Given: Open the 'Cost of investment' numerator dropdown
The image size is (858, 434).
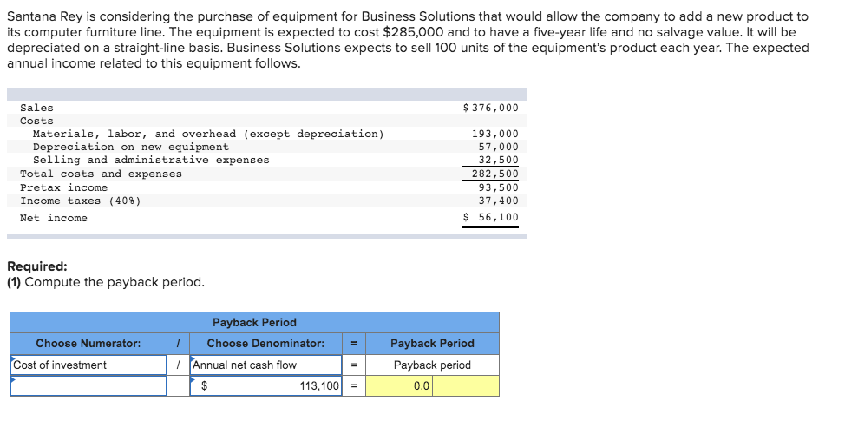Looking at the screenshot, I should tap(88, 365).
